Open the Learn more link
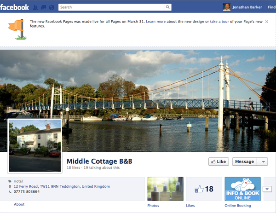 156,22
